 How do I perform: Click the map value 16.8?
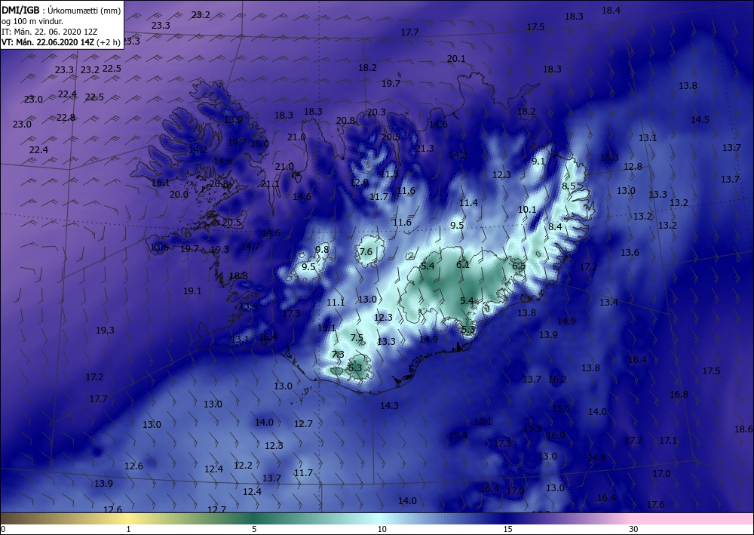pos(679,394)
